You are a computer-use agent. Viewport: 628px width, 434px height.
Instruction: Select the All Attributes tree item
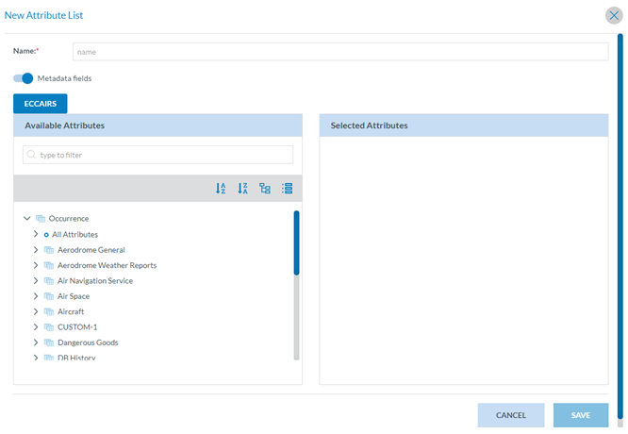74,234
